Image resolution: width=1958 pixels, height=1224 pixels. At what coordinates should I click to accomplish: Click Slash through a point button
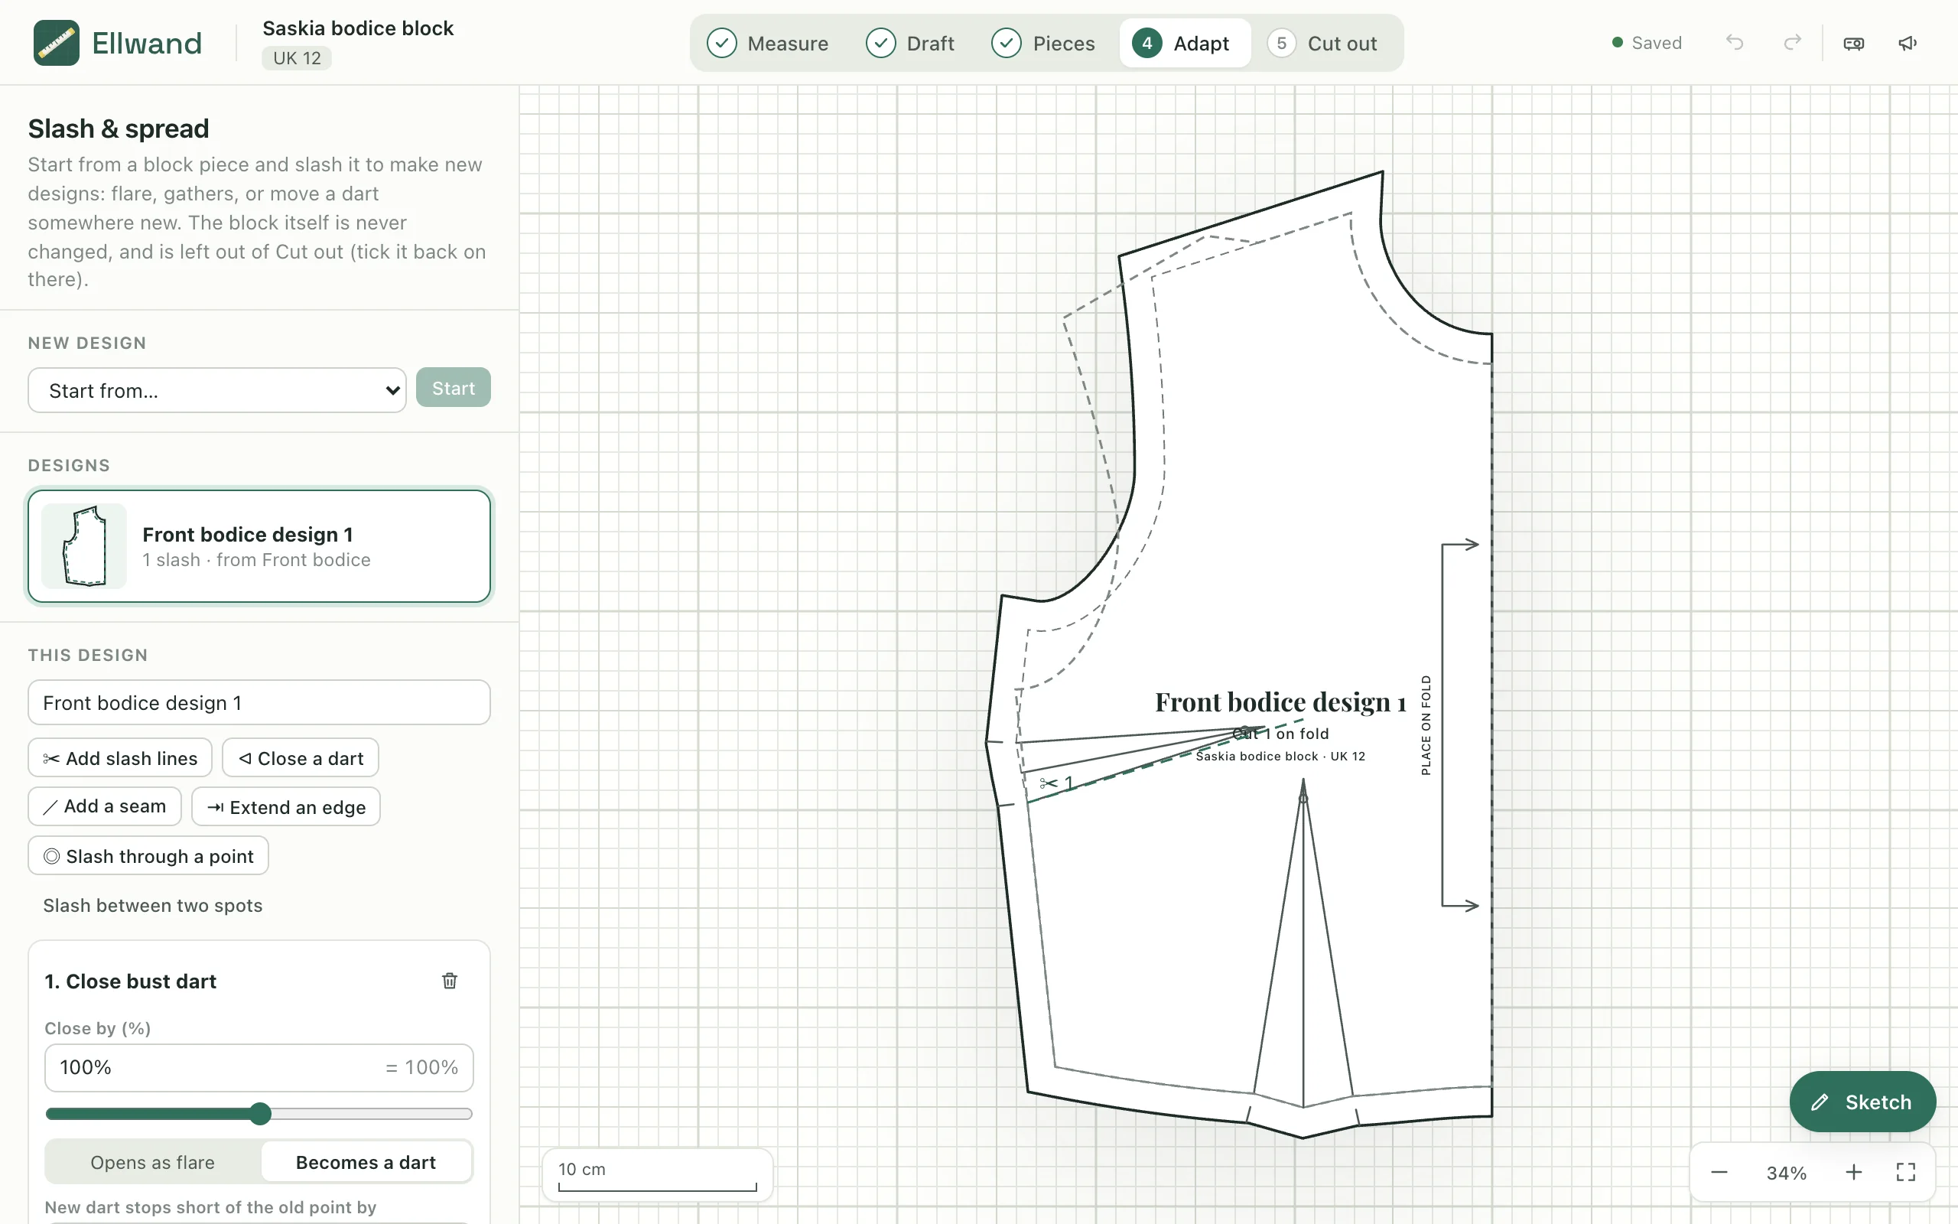click(149, 856)
